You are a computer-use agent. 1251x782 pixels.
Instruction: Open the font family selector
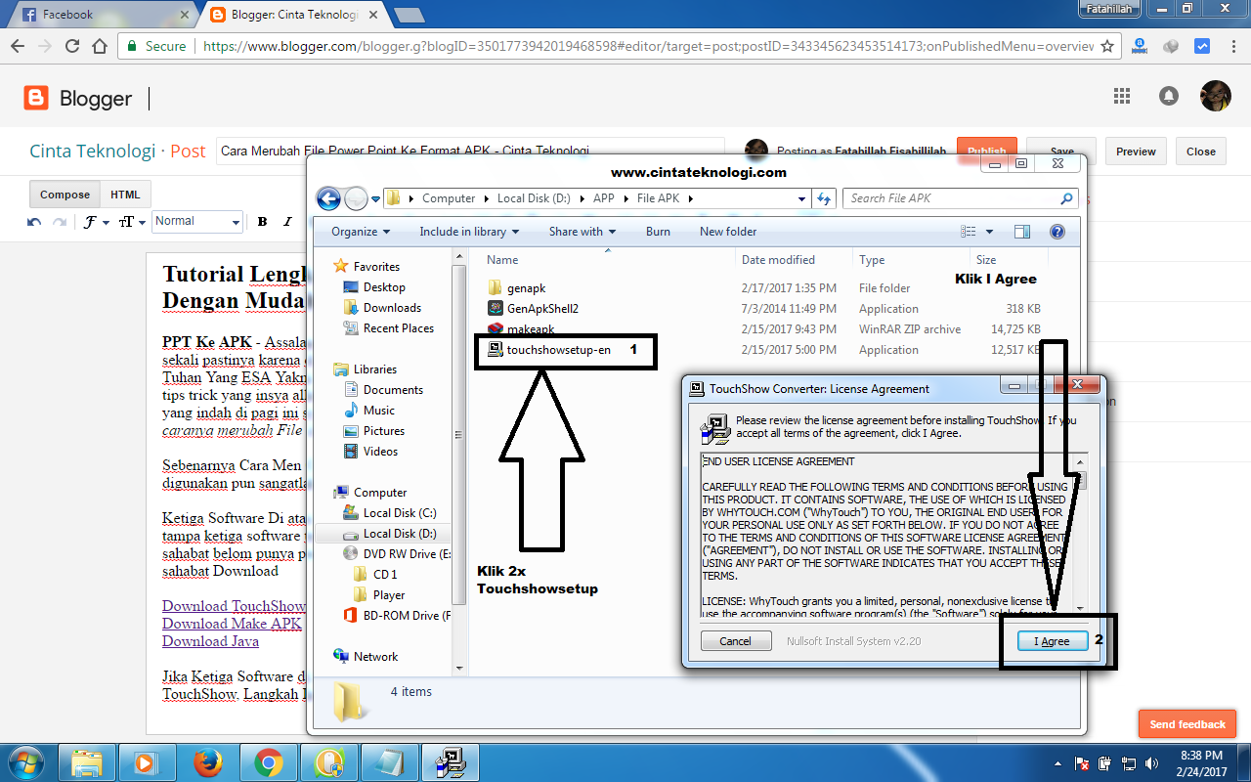[91, 222]
